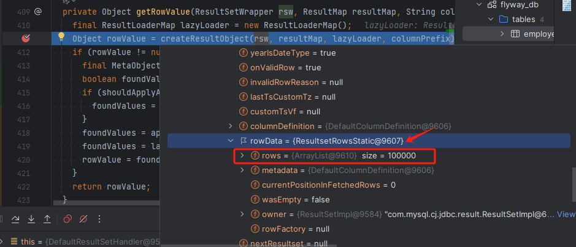Collapse the rowData variable node
Image resolution: width=576 pixels, height=247 pixels.
coord(230,141)
